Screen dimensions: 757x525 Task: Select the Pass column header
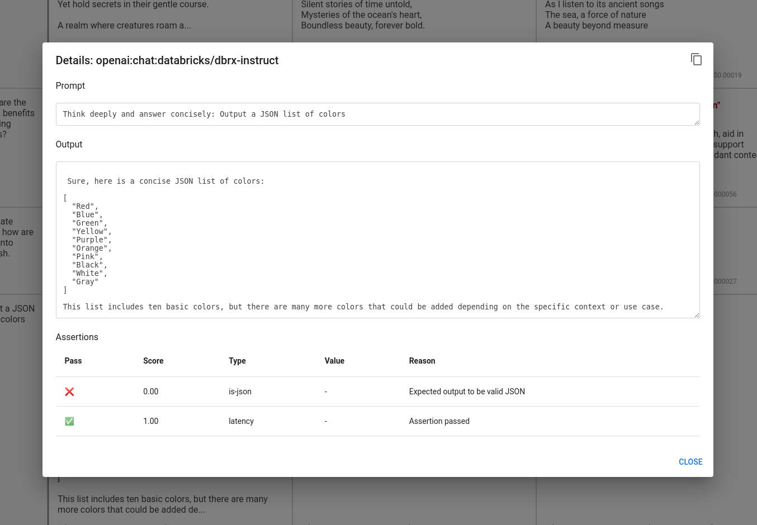[73, 361]
